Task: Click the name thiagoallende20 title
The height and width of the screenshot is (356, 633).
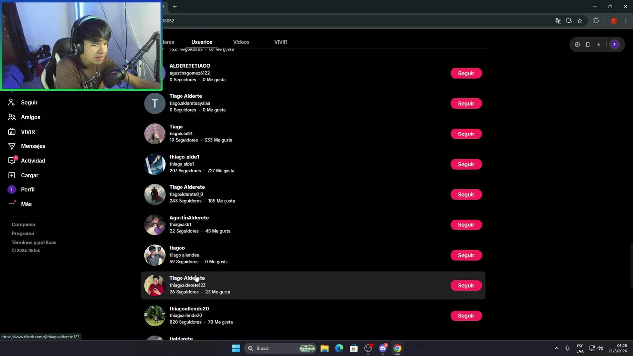Action: (x=189, y=309)
